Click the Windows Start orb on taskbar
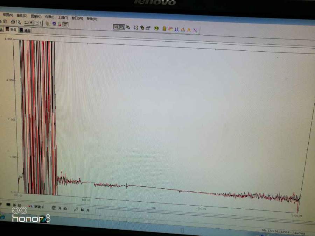The image size is (315, 236). point(2,217)
